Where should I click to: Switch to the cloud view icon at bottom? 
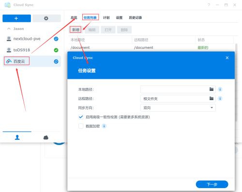click(x=46, y=137)
